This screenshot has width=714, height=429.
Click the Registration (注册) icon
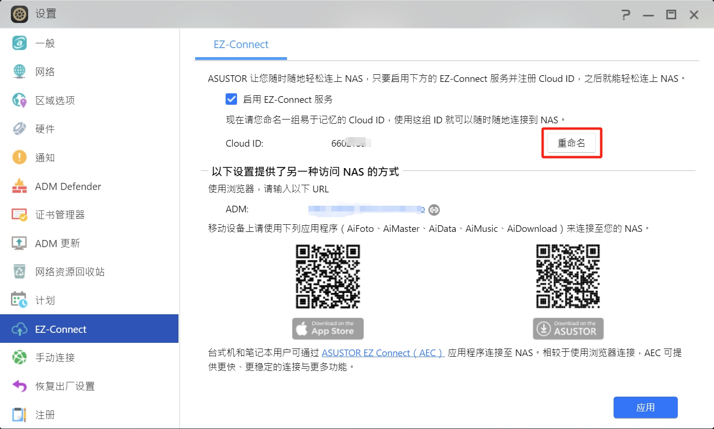(x=20, y=415)
